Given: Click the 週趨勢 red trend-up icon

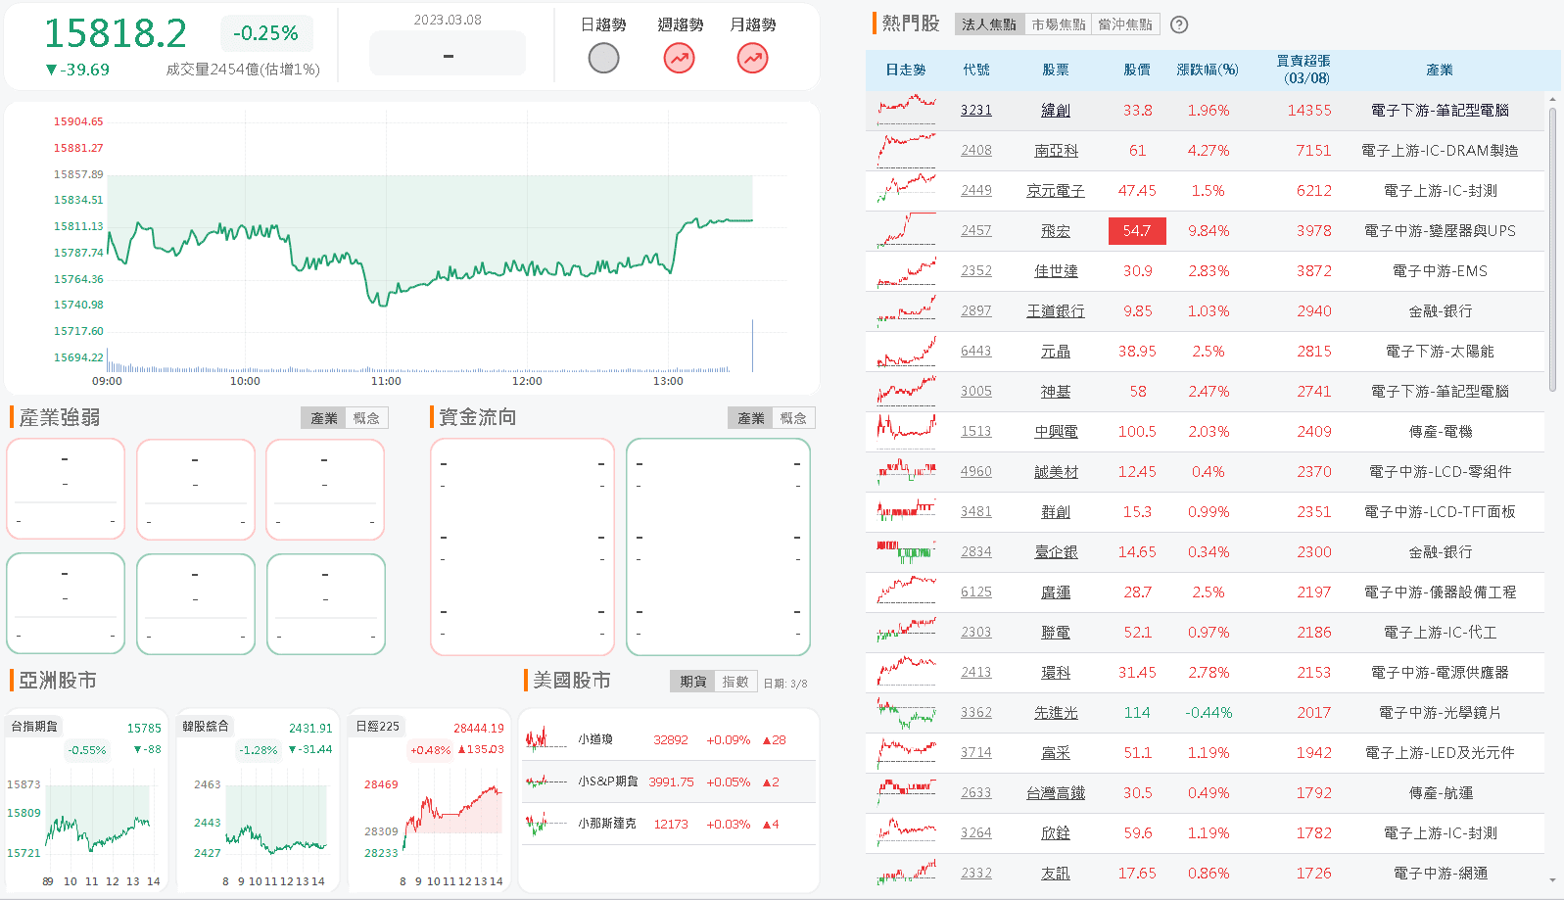Looking at the screenshot, I should point(679,59).
